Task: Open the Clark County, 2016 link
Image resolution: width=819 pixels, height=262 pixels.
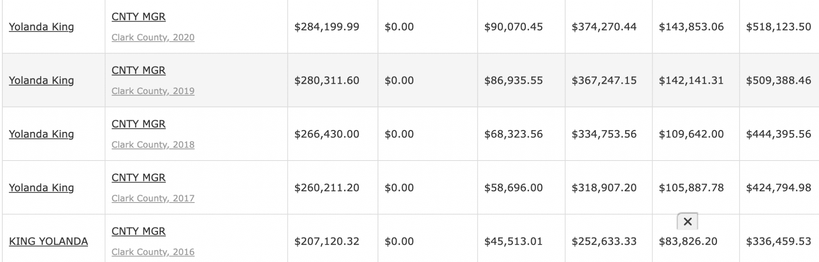Action: 153,252
